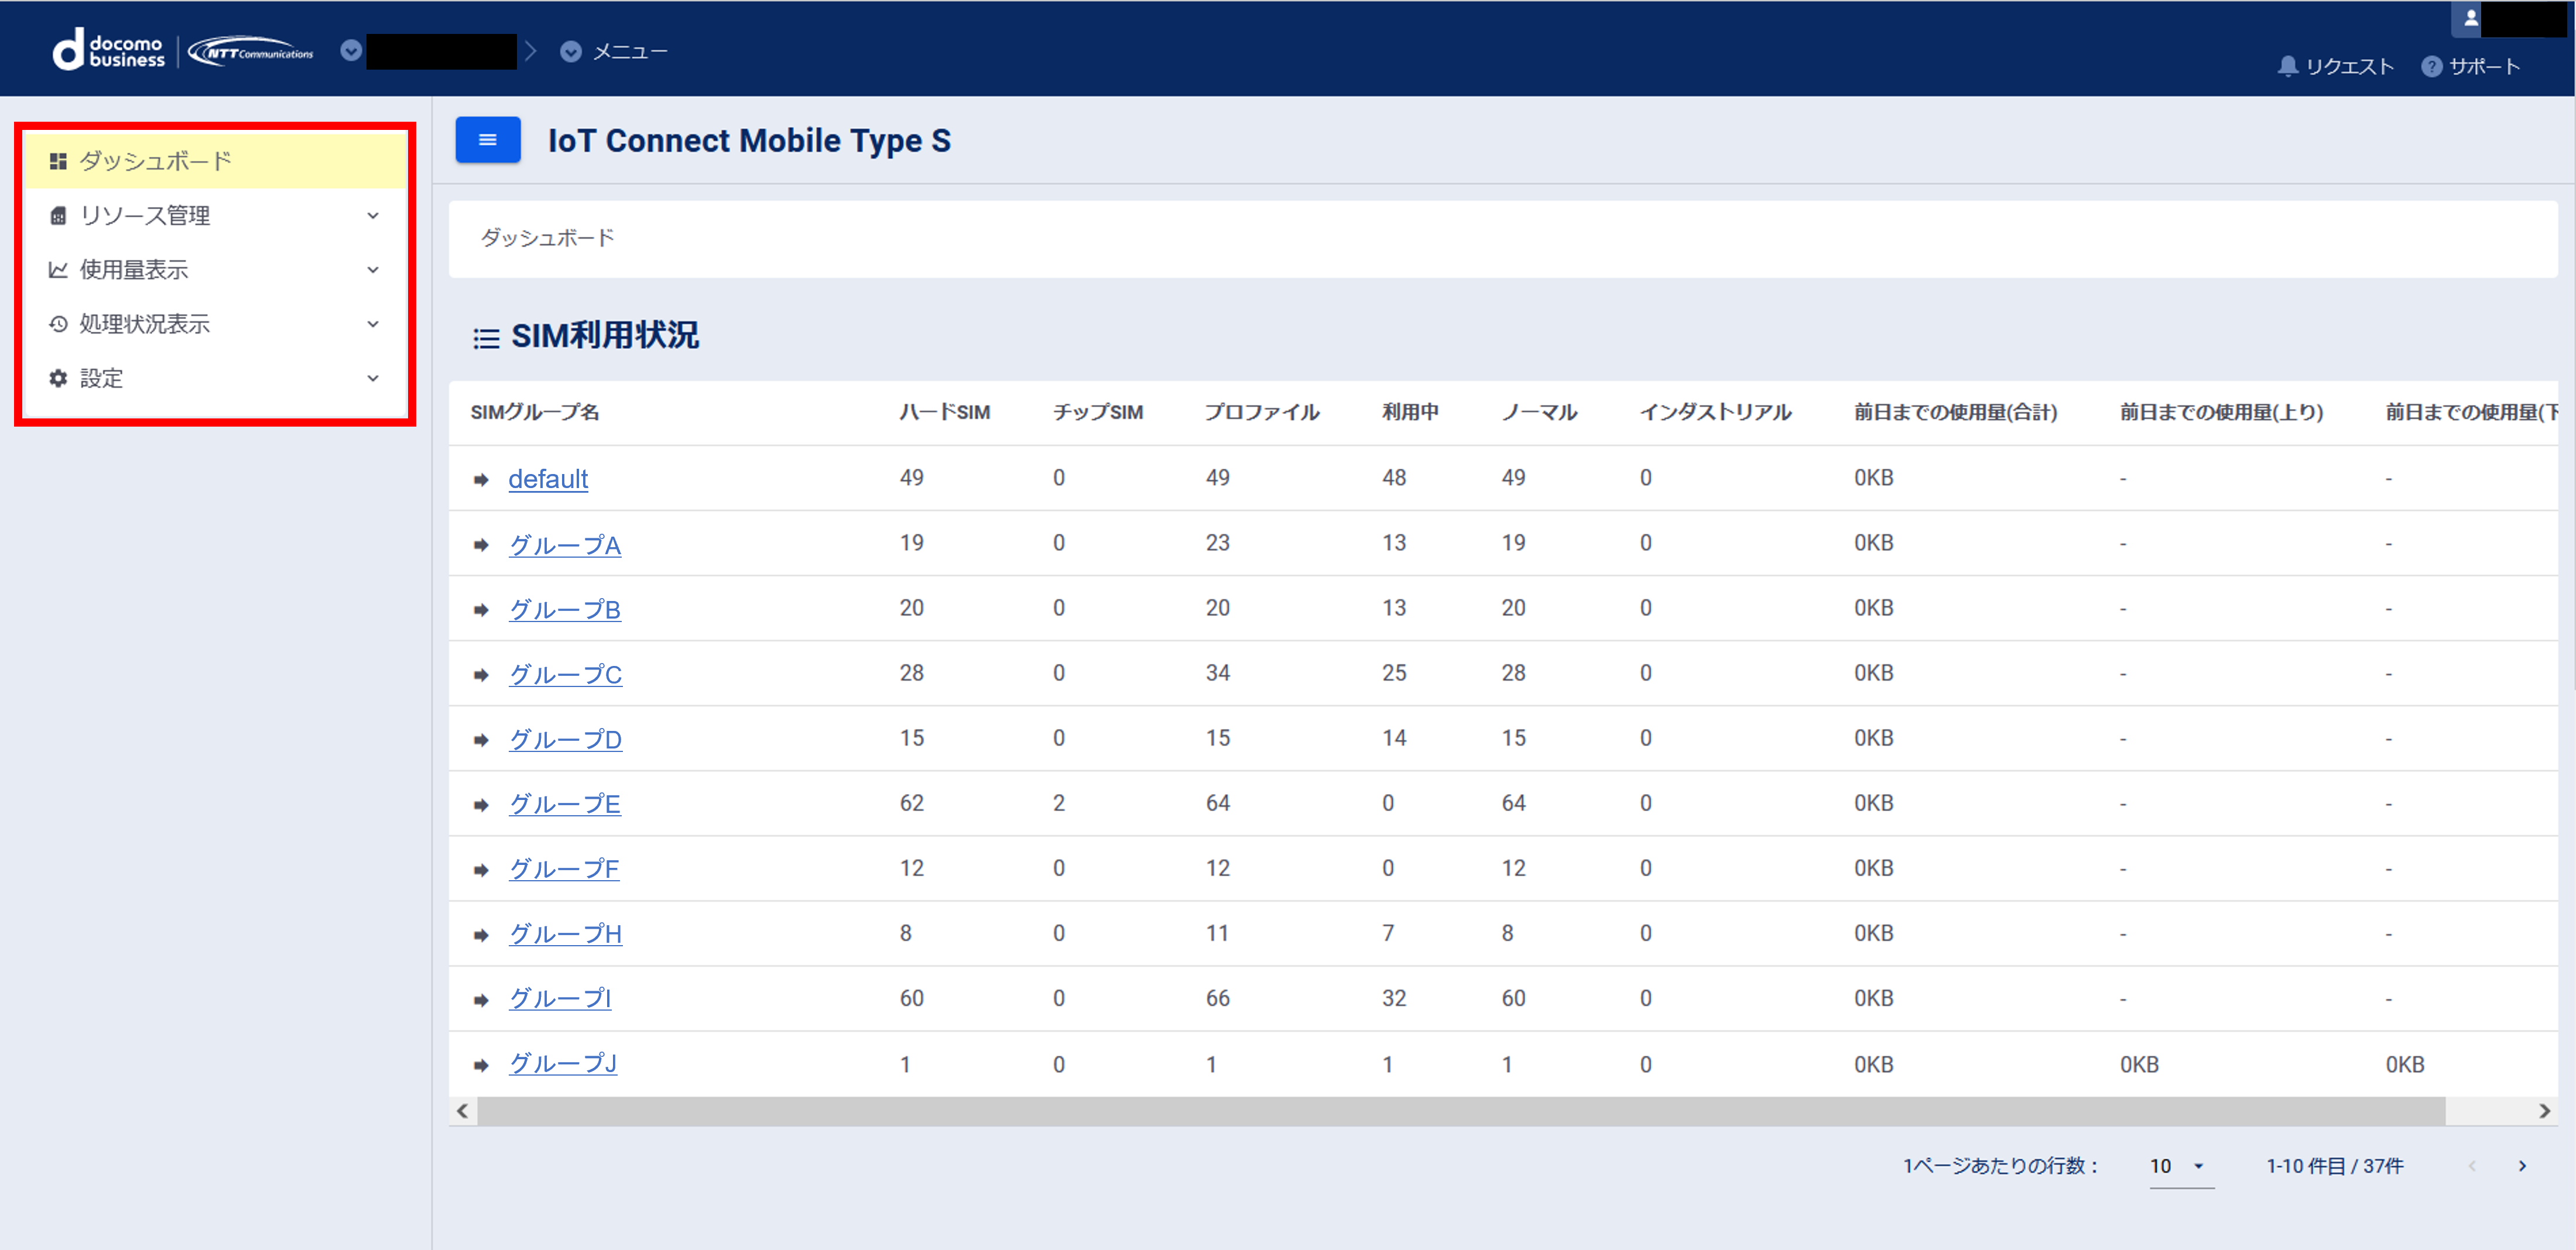The height and width of the screenshot is (1250, 2576).
Task: Click the ノーマル column header
Action: [x=1539, y=413]
